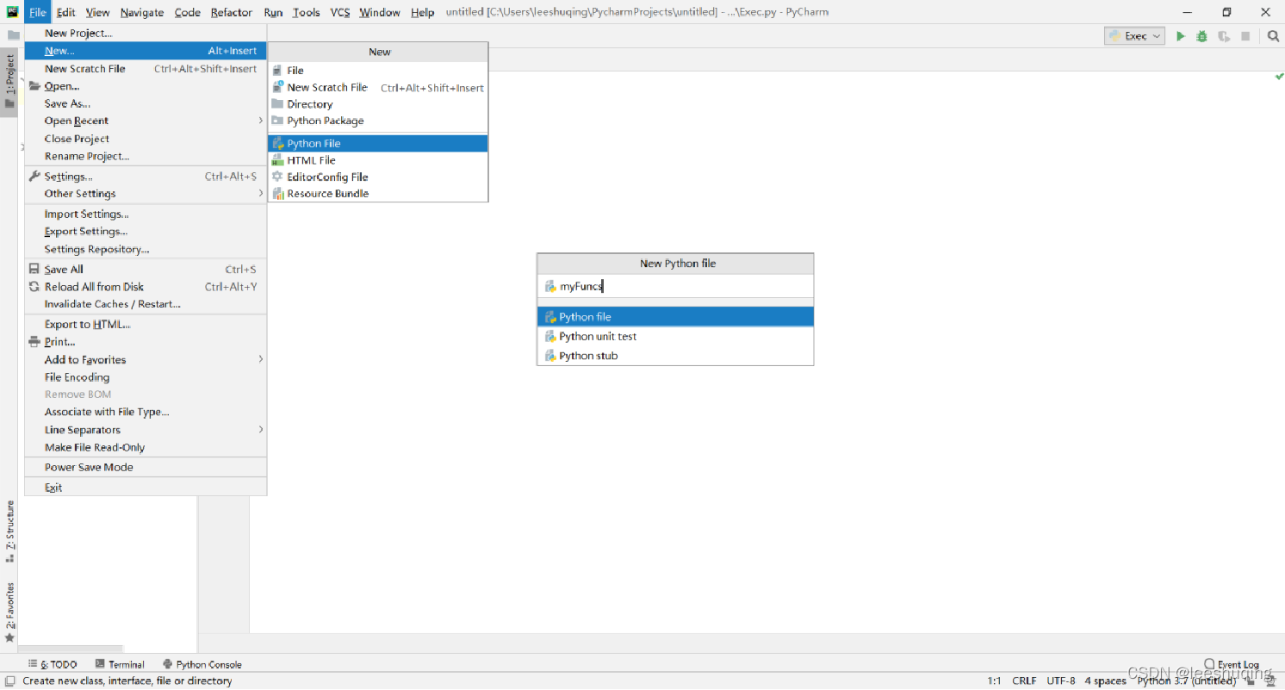Start debugging with the bug icon

tap(1201, 36)
